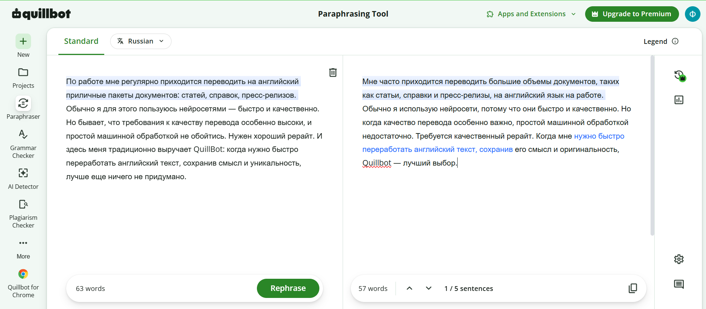Go to next sentence with down arrow
Screen dimensions: 706x309
pos(429,288)
